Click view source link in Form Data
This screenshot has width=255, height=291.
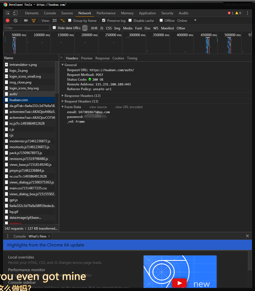(98, 107)
